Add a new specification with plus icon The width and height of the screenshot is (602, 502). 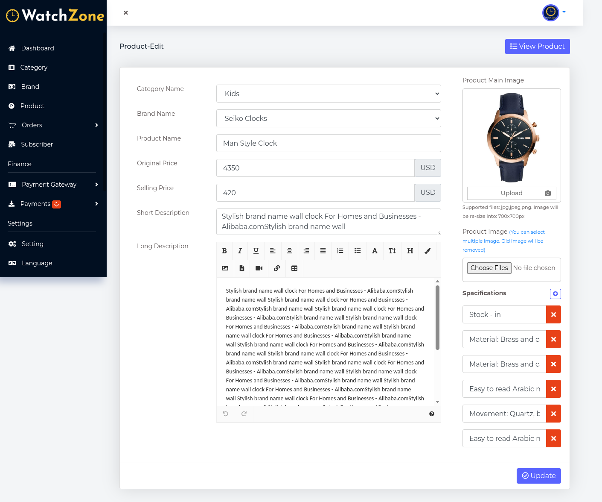(x=555, y=294)
